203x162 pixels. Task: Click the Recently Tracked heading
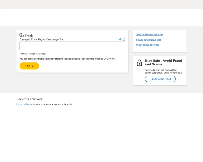point(29,99)
